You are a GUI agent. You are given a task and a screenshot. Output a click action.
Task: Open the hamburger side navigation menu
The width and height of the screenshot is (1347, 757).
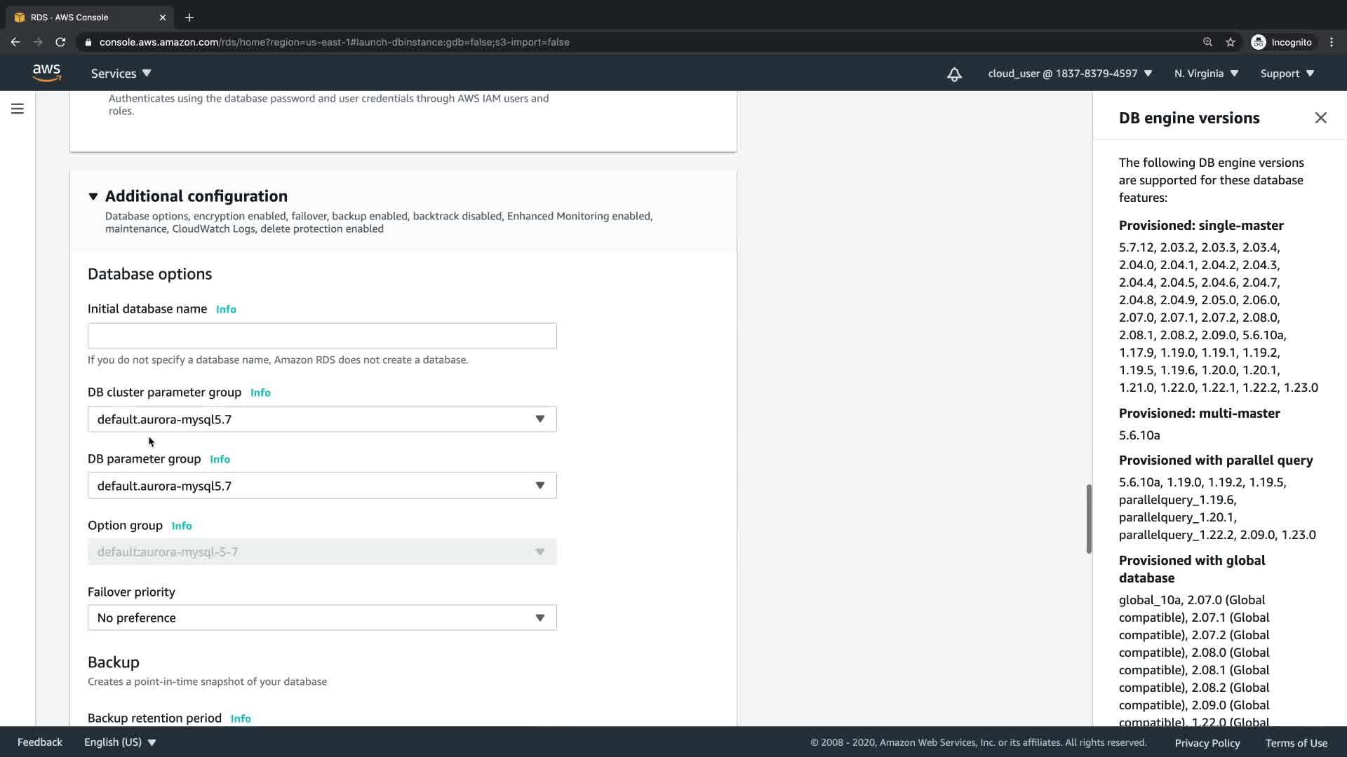click(x=18, y=109)
